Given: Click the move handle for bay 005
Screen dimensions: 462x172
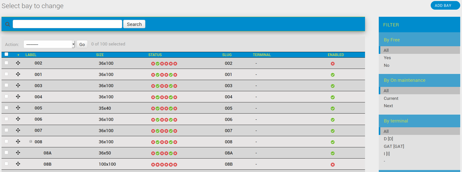Looking at the screenshot, I should [x=18, y=108].
